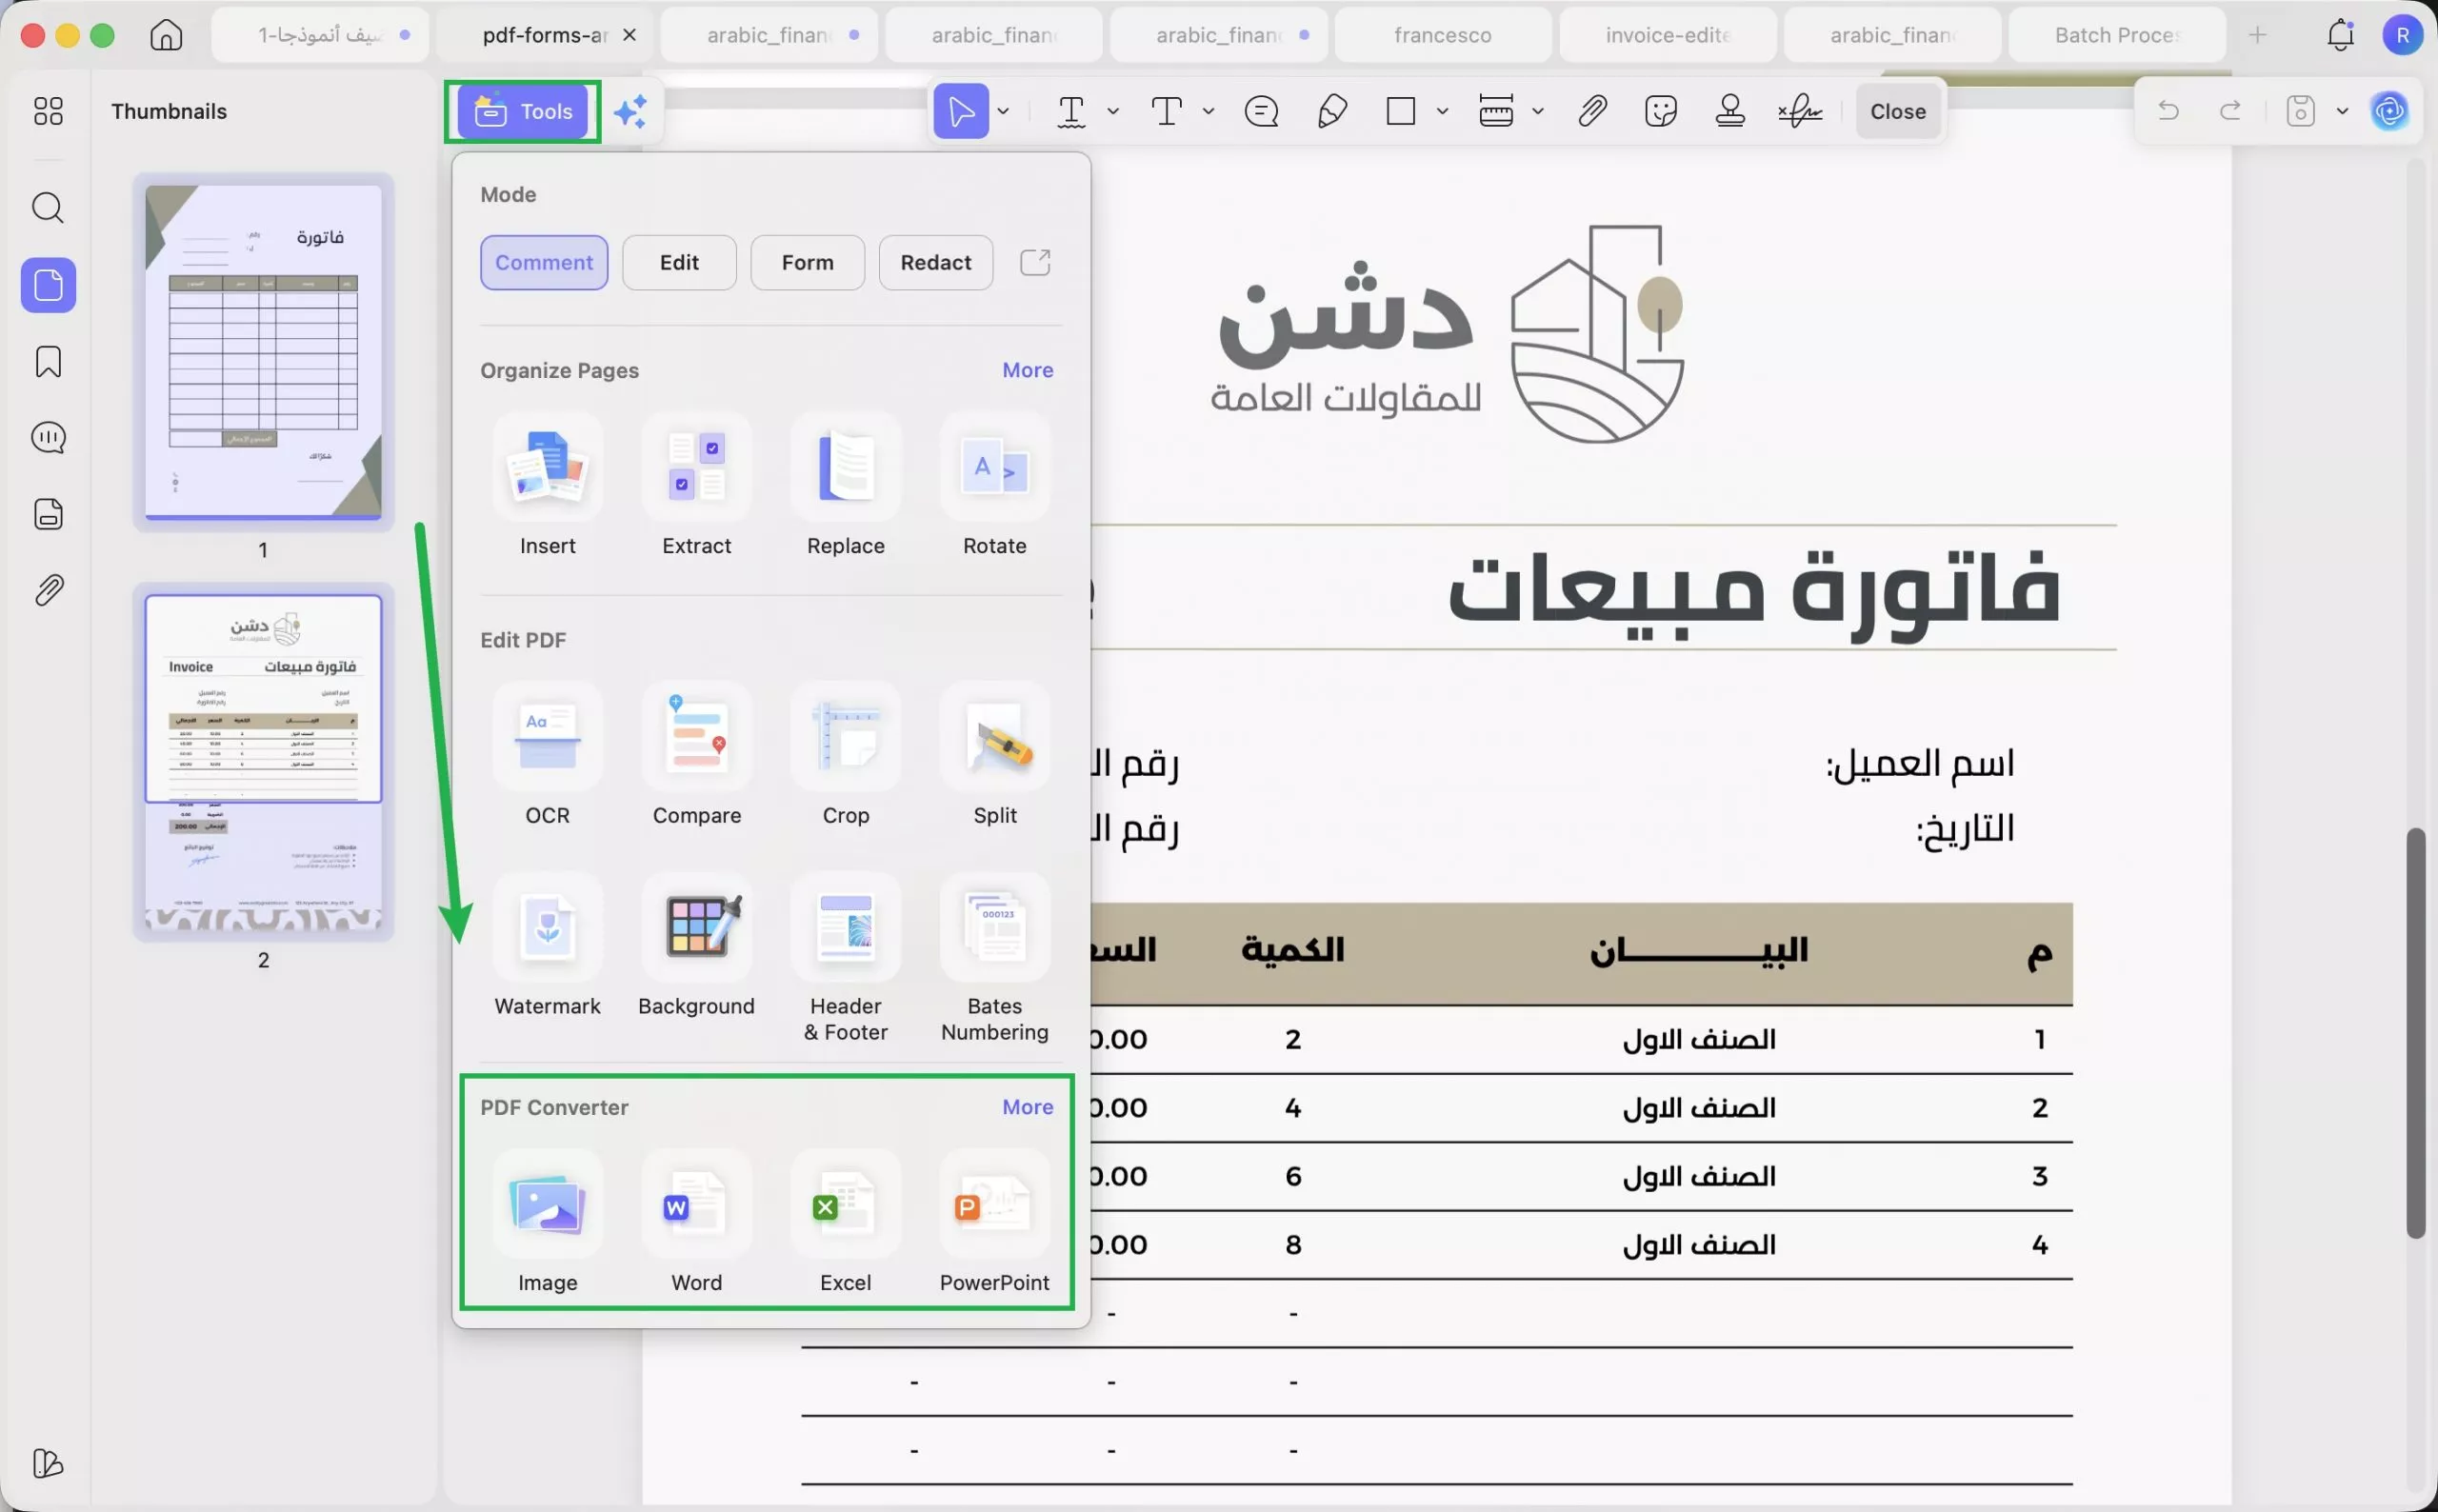Viewport: 2438px width, 1512px height.
Task: Go to the home screen icon
Action: 166,35
